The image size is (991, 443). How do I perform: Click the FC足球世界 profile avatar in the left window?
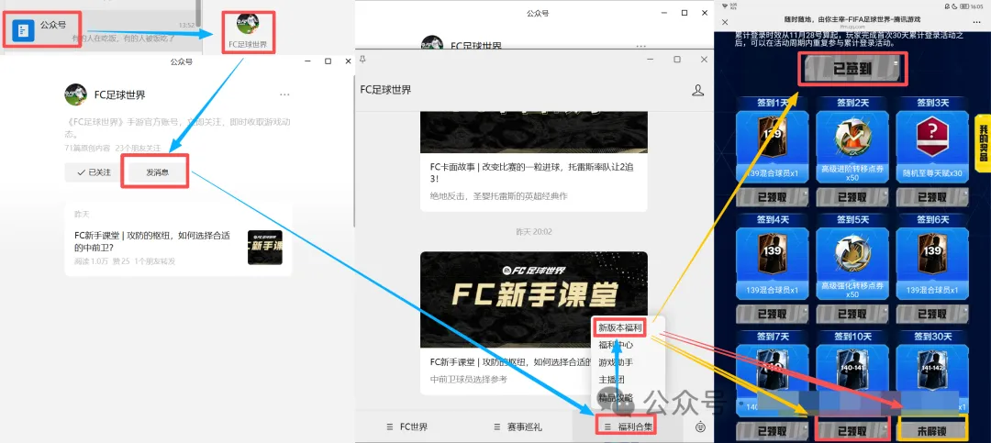(x=75, y=94)
